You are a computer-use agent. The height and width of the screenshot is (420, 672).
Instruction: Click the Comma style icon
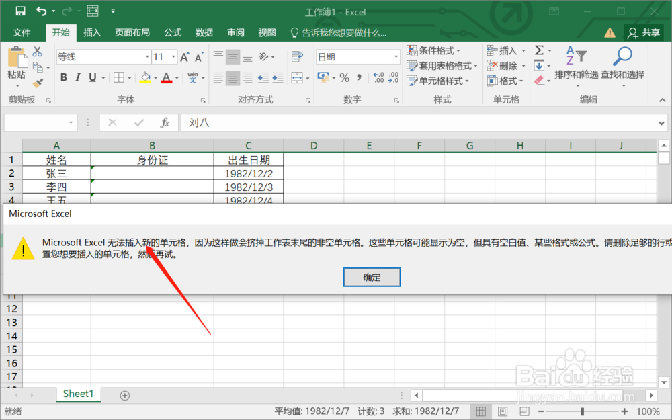(x=359, y=77)
